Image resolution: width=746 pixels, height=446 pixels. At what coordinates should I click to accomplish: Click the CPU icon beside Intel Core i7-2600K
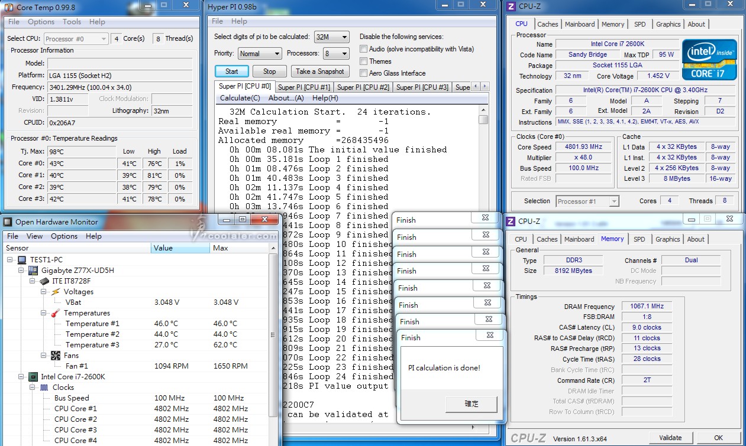pyautogui.click(x=34, y=377)
